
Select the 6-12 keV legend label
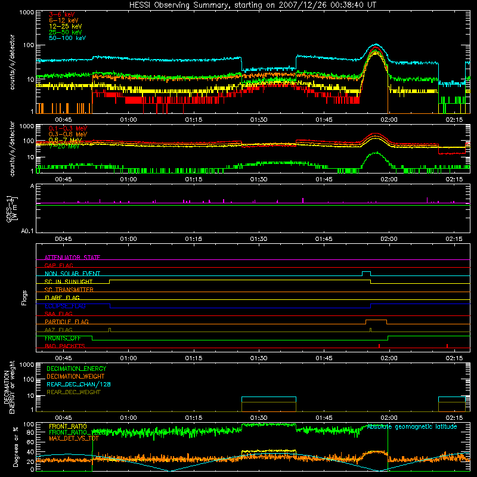64,20
